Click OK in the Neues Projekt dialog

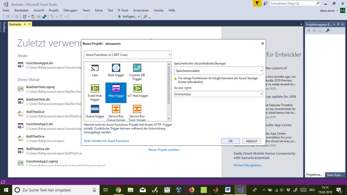pos(230,141)
